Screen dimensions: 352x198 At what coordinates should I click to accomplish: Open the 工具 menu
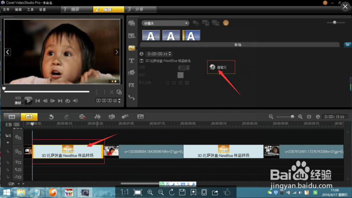(30, 9)
